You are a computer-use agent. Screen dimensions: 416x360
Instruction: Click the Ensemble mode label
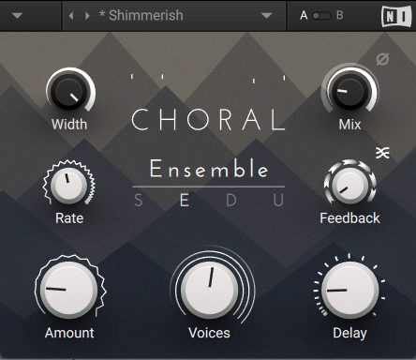click(209, 169)
